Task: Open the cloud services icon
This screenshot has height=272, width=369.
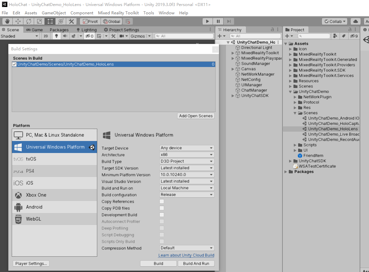Action: 356,21
